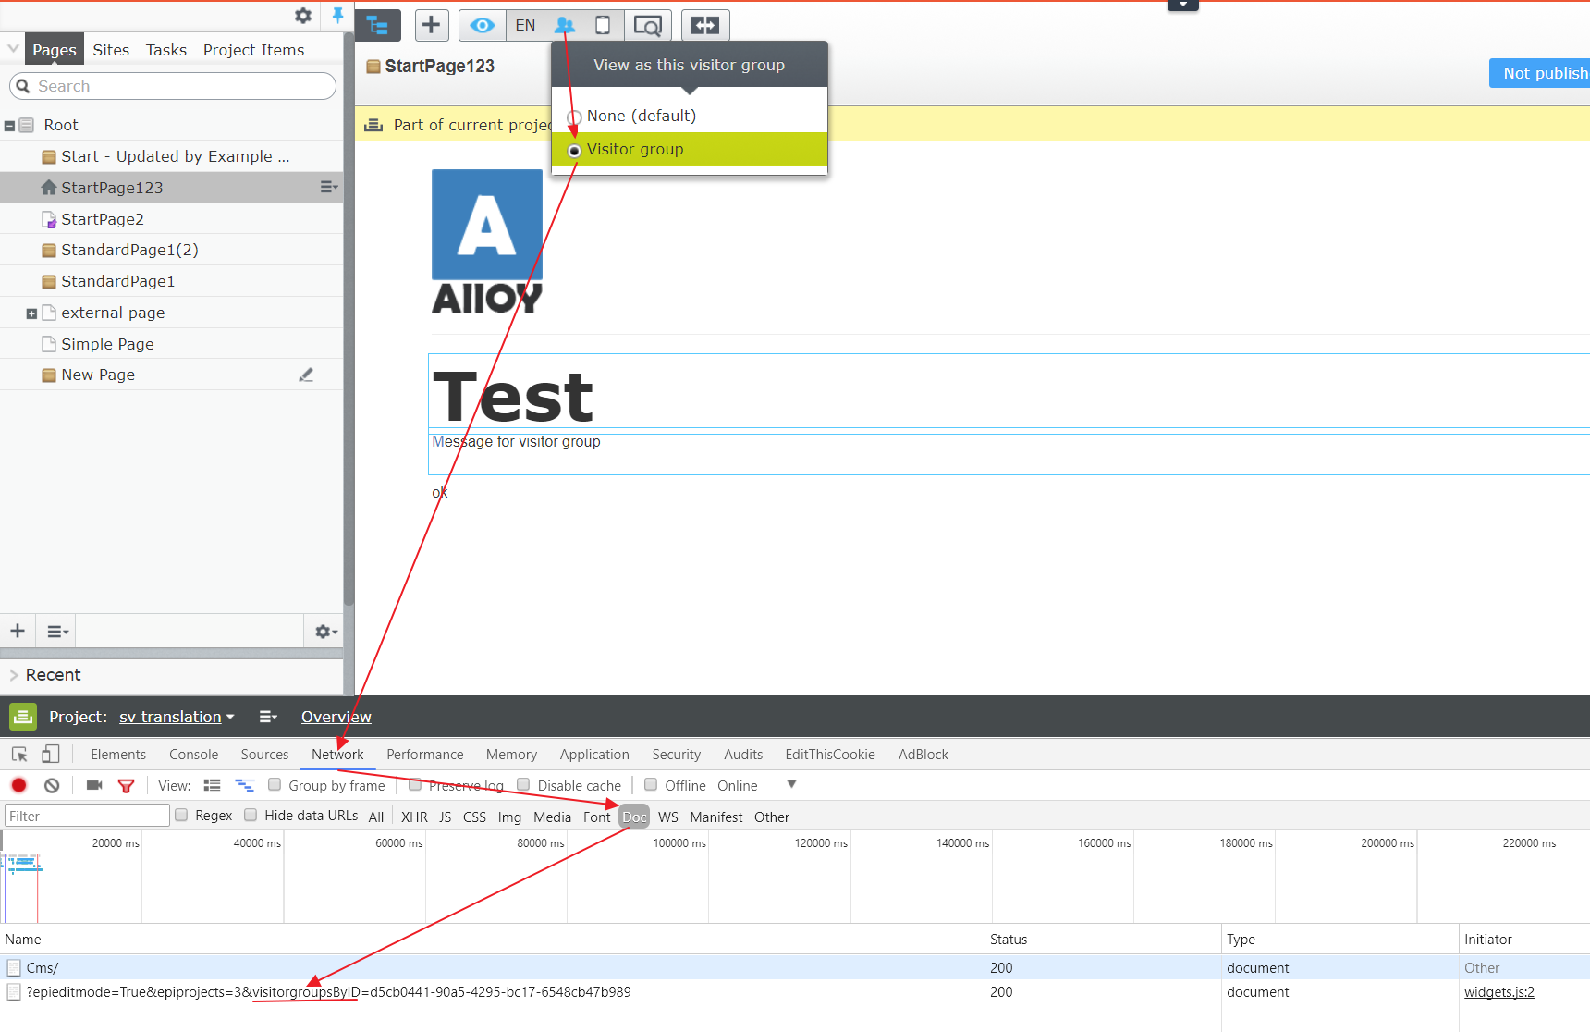The height and width of the screenshot is (1032, 1590).
Task: Click the plus add content button
Action: 432,26
